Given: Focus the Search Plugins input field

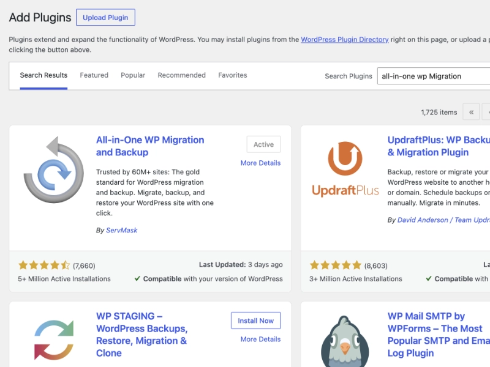Looking at the screenshot, I should pos(434,76).
